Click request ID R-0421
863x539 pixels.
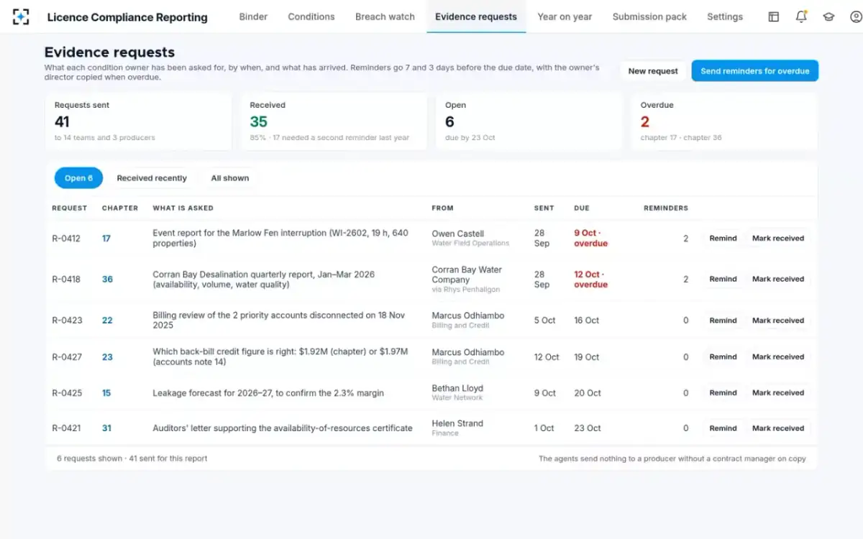(66, 428)
